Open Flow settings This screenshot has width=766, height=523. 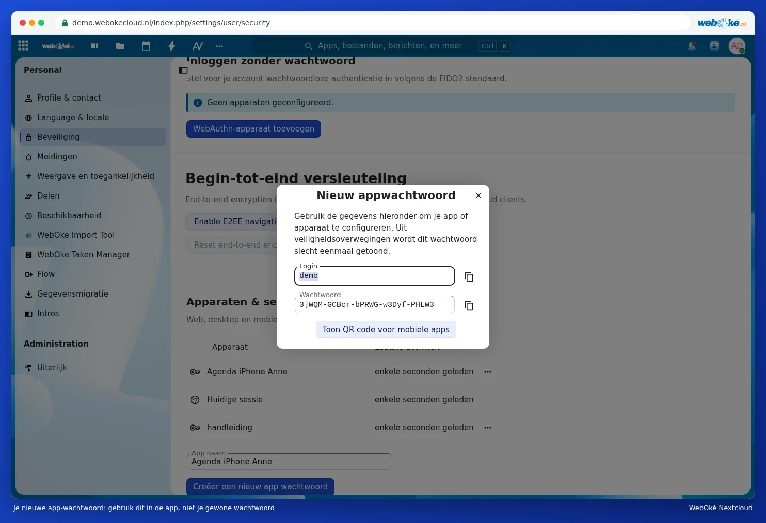(93, 274)
